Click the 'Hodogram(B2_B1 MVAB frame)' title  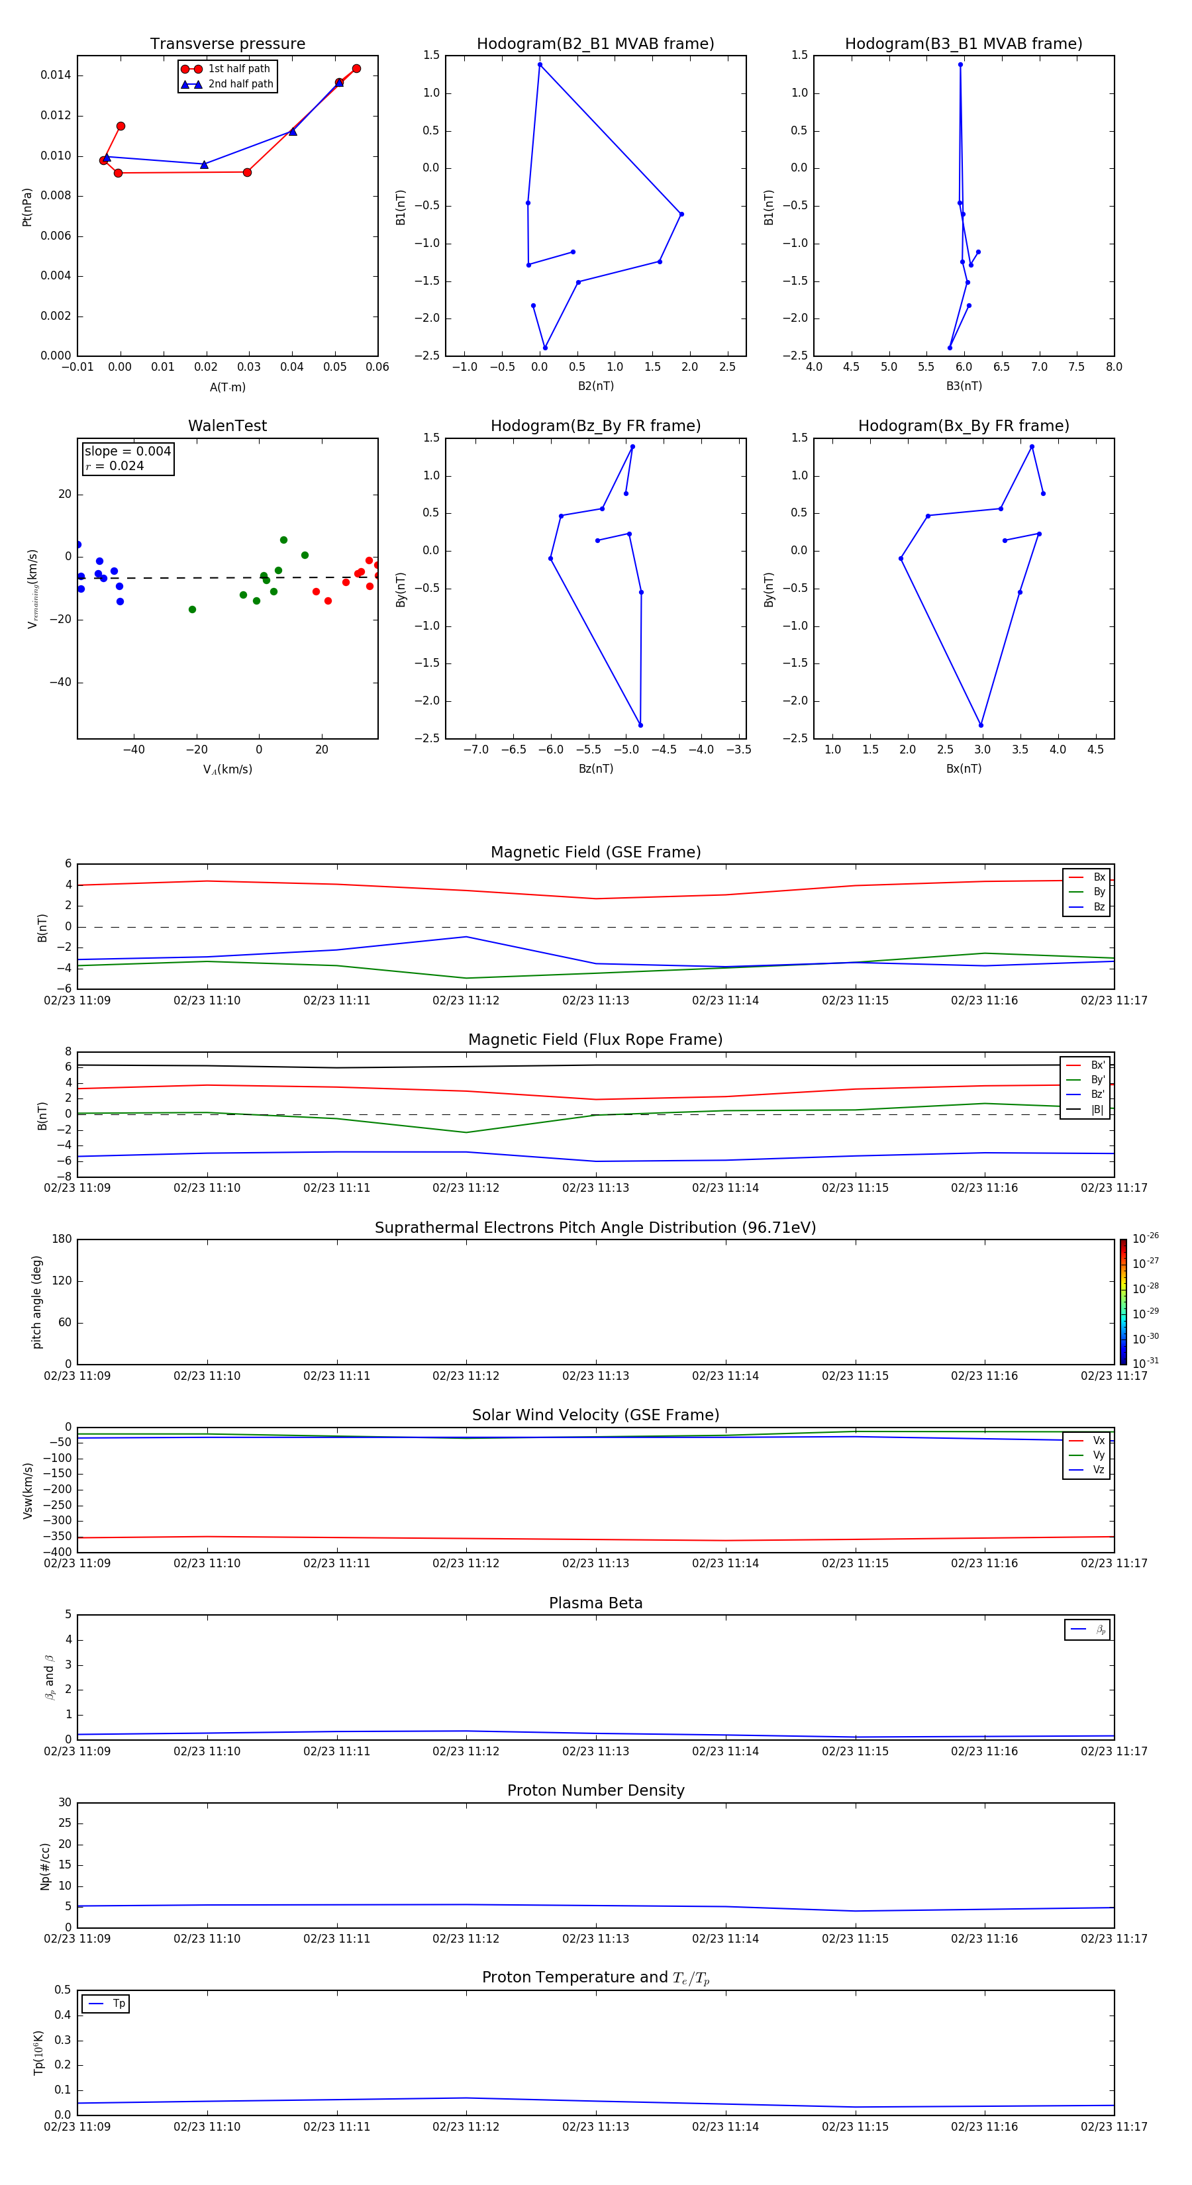pos(595,43)
